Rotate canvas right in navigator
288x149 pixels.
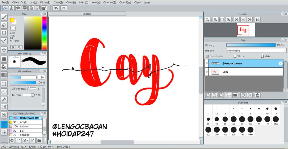250,20
